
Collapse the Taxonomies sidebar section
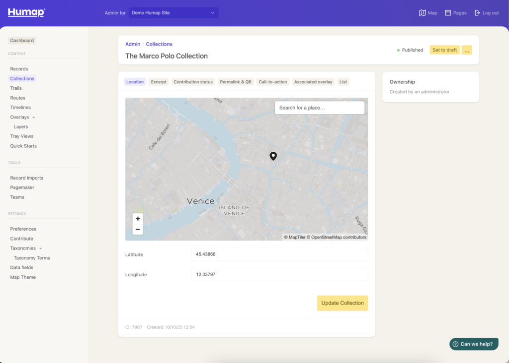pos(41,248)
